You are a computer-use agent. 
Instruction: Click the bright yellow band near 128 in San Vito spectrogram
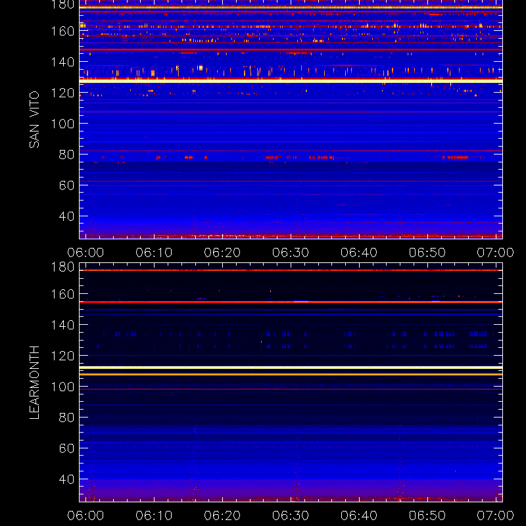tap(291, 81)
